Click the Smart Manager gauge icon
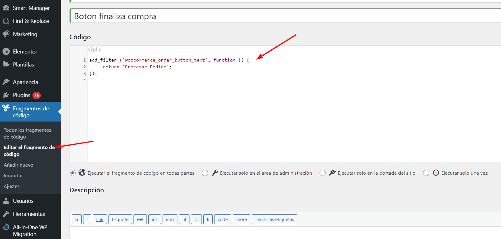Viewport: 501px width, 239px height. (x=6, y=8)
